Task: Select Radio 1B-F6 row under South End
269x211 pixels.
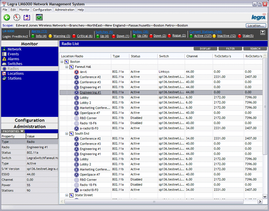Action: (161, 185)
